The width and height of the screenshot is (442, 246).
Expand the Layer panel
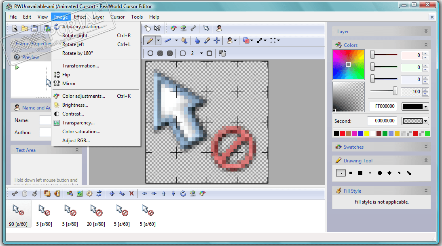pyautogui.click(x=426, y=31)
